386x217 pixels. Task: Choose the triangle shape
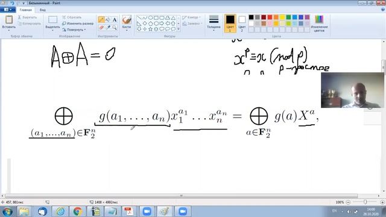[173, 18]
